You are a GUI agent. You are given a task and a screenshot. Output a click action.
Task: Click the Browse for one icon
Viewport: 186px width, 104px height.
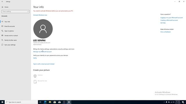click(35, 82)
